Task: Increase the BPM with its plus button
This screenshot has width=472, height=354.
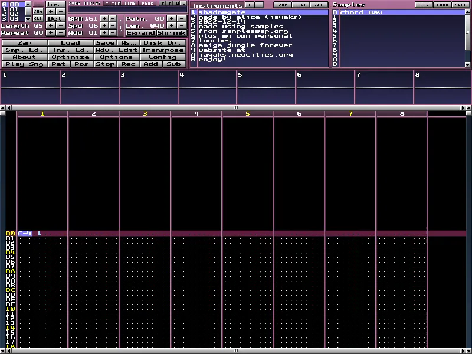Action: 104,18
